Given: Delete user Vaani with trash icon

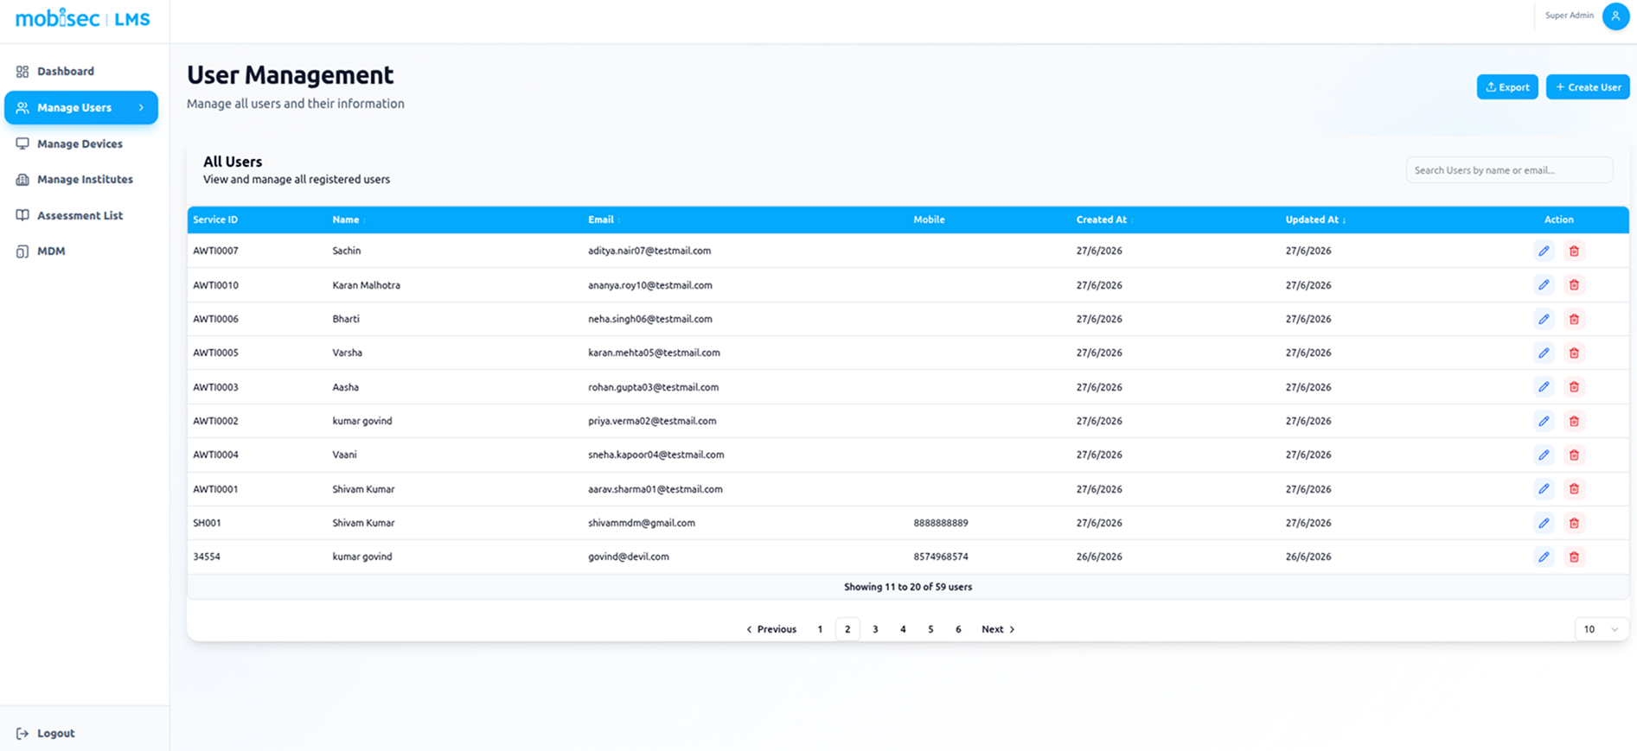Looking at the screenshot, I should coord(1574,455).
